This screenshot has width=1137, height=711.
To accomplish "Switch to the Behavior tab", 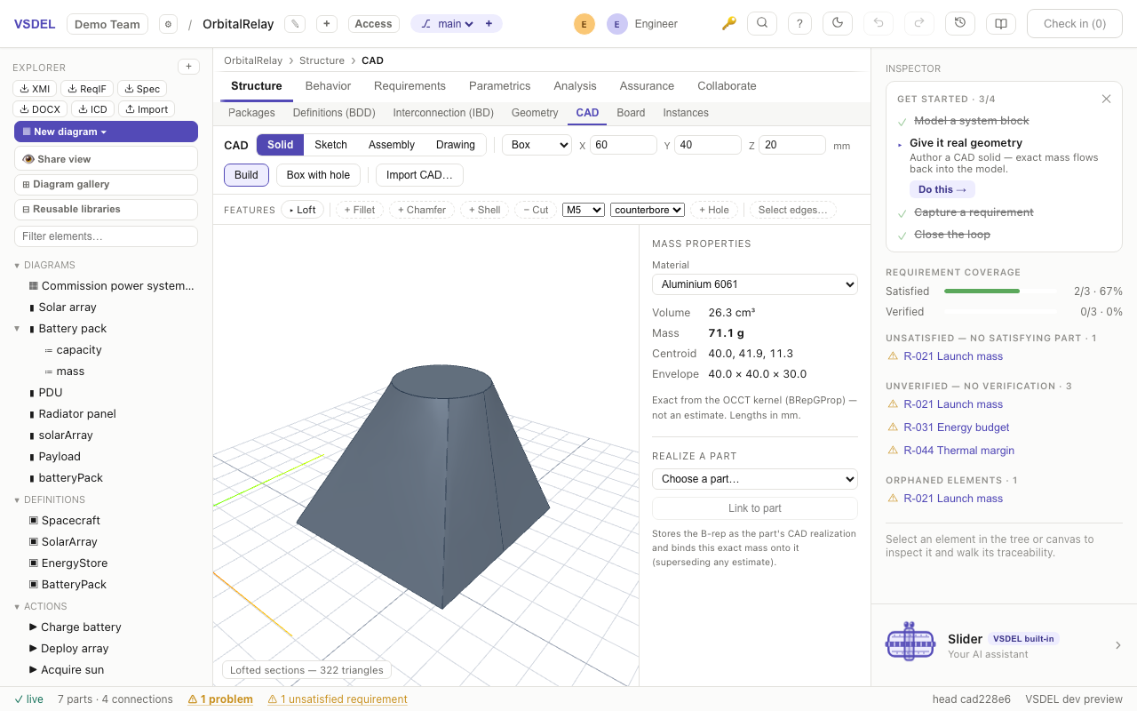I will [328, 86].
